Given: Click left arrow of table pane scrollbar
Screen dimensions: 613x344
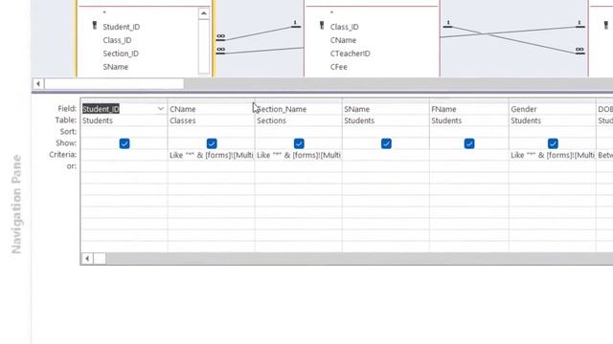Looking at the screenshot, I should pyautogui.click(x=38, y=83).
